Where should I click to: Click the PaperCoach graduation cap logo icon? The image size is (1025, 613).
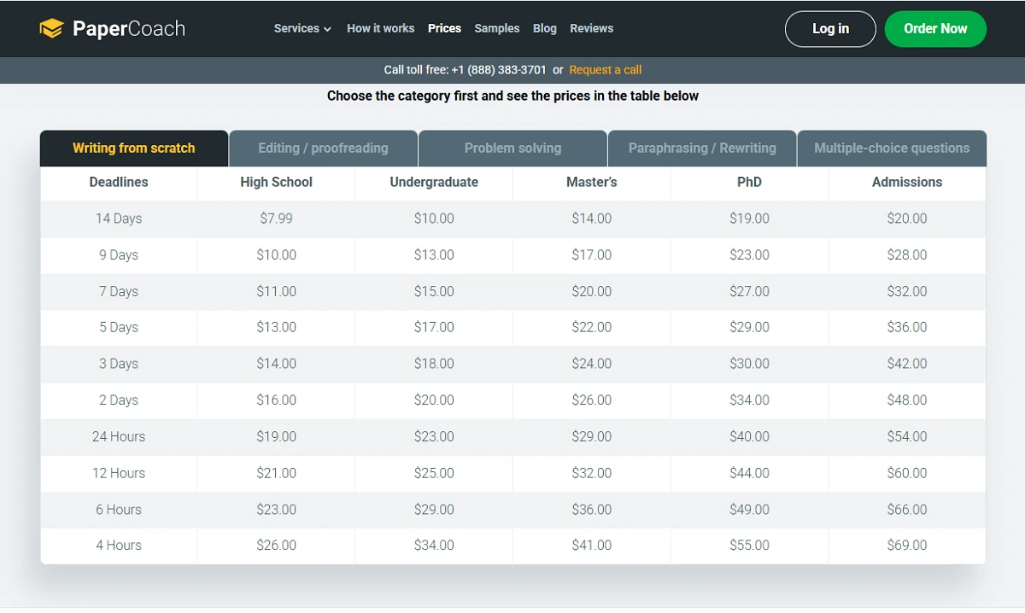pos(51,29)
